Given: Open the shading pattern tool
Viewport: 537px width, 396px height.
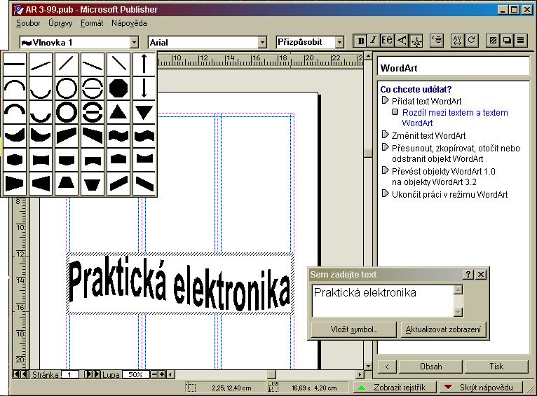Looking at the screenshot, I should 493,41.
